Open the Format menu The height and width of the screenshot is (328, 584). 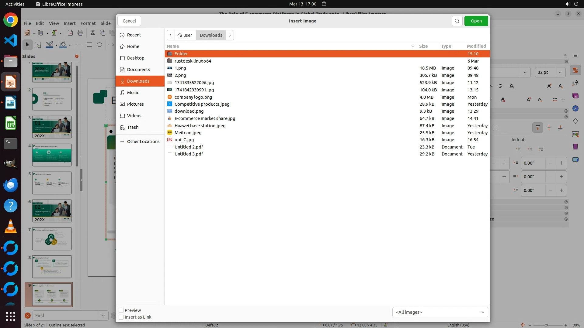coord(88,23)
